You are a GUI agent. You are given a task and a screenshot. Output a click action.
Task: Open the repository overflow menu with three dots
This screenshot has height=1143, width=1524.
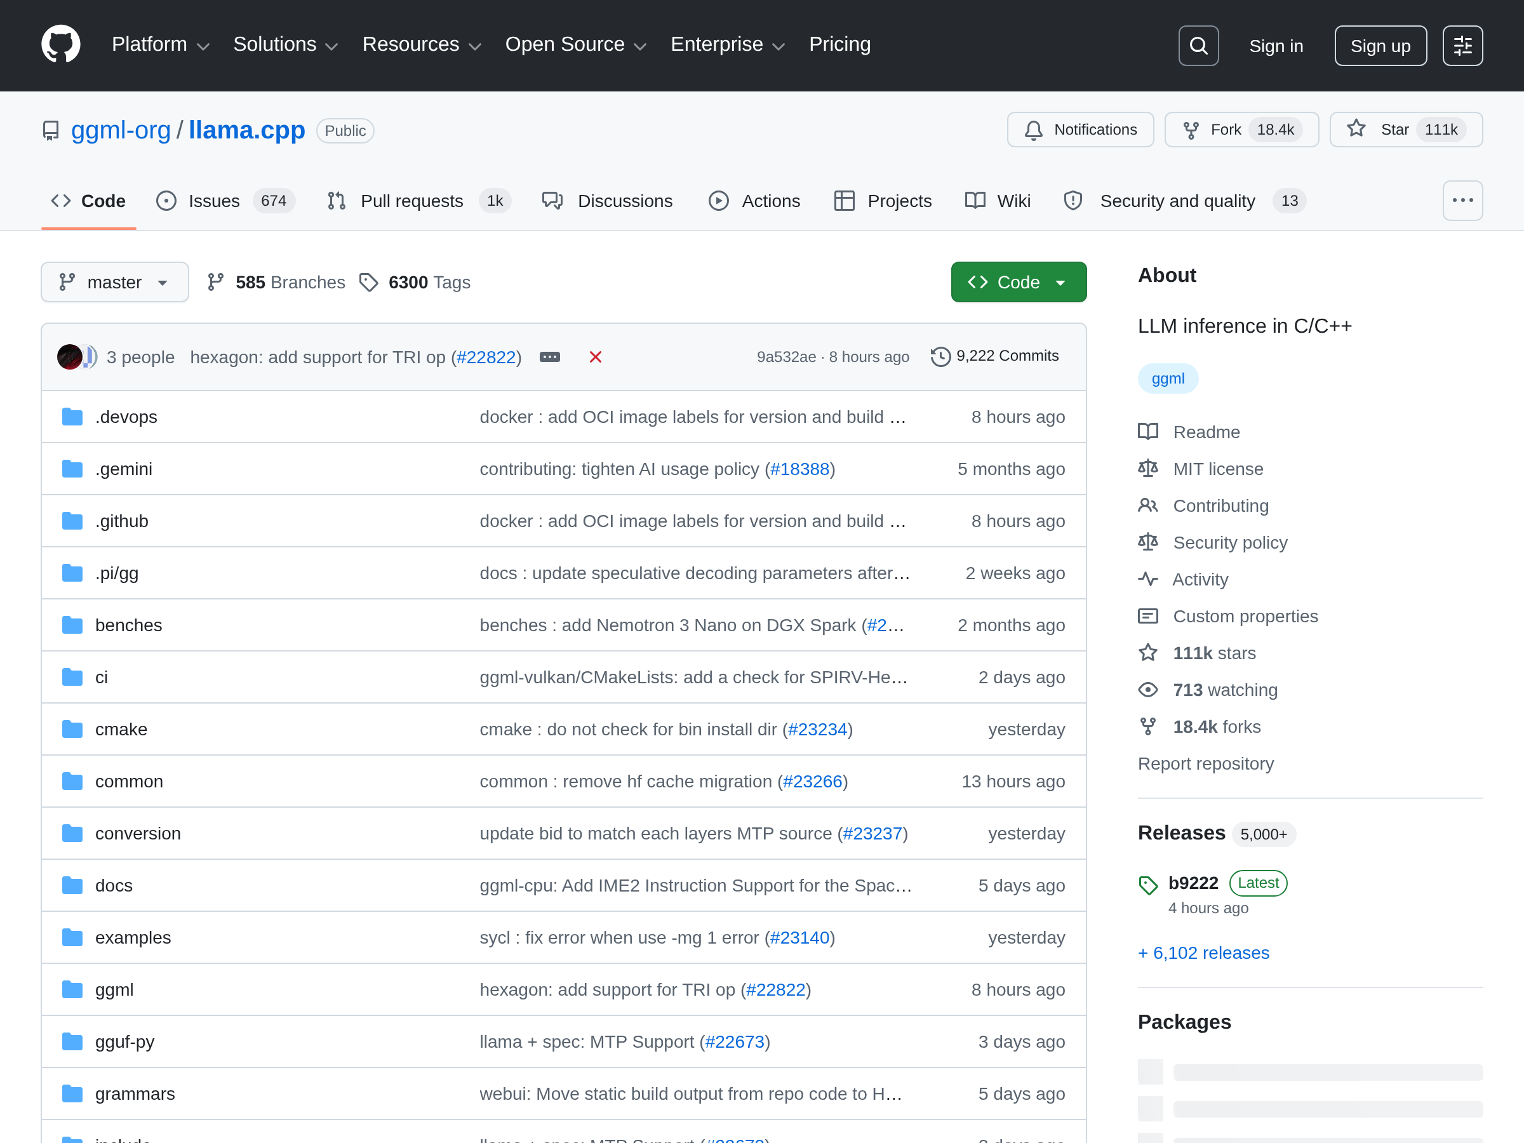click(1462, 201)
